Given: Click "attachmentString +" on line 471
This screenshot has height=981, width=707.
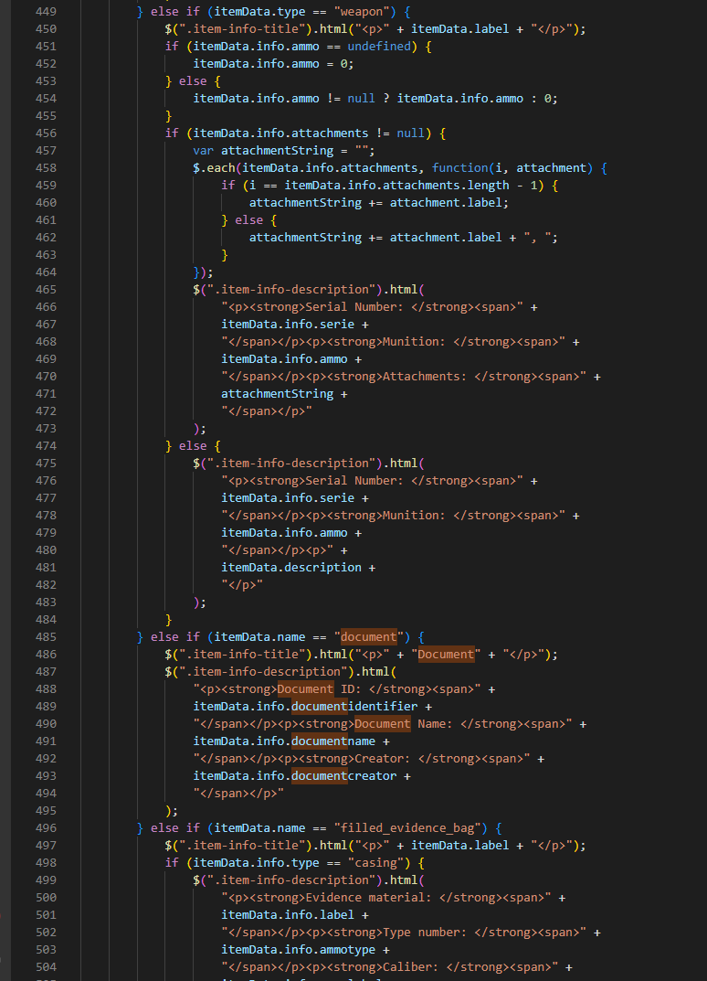Looking at the screenshot, I should coord(284,393).
